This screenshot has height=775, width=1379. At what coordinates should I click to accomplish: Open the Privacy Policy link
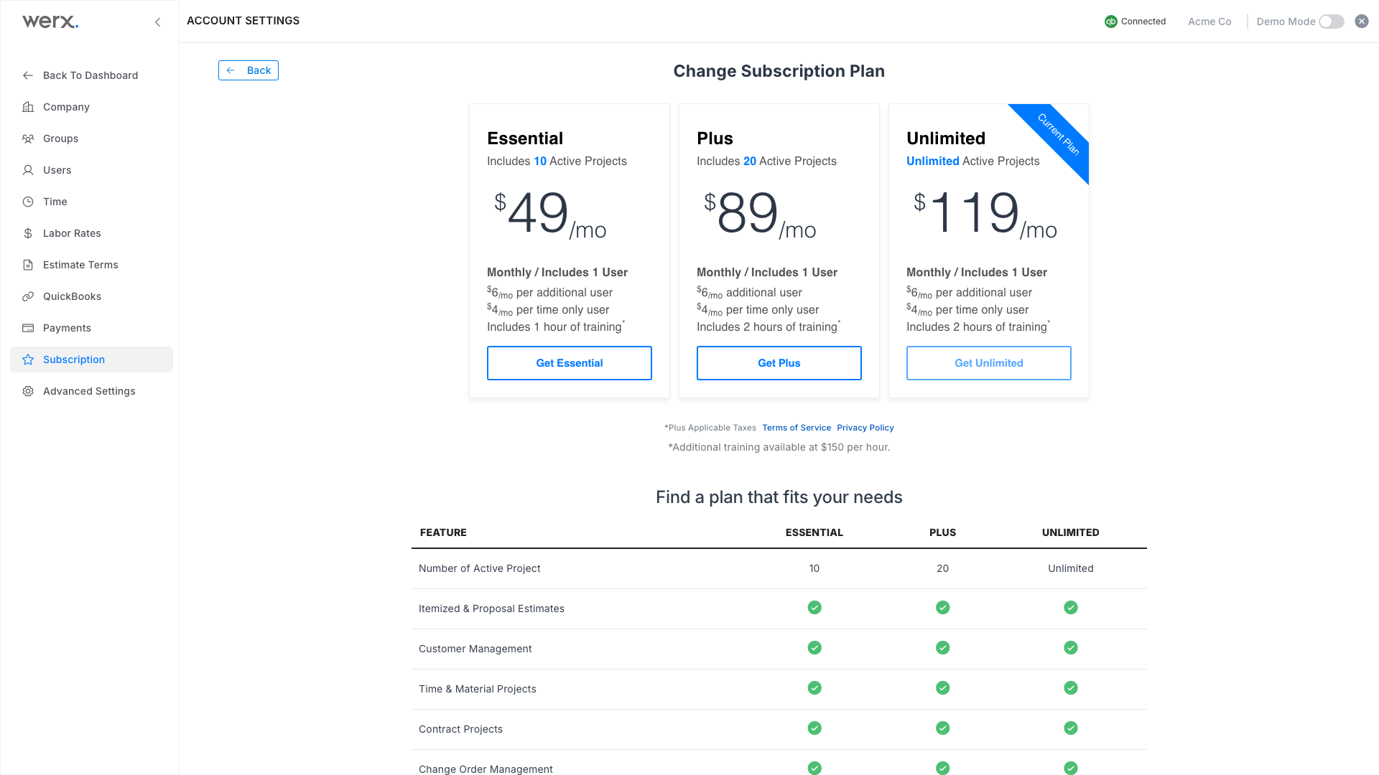(x=865, y=428)
